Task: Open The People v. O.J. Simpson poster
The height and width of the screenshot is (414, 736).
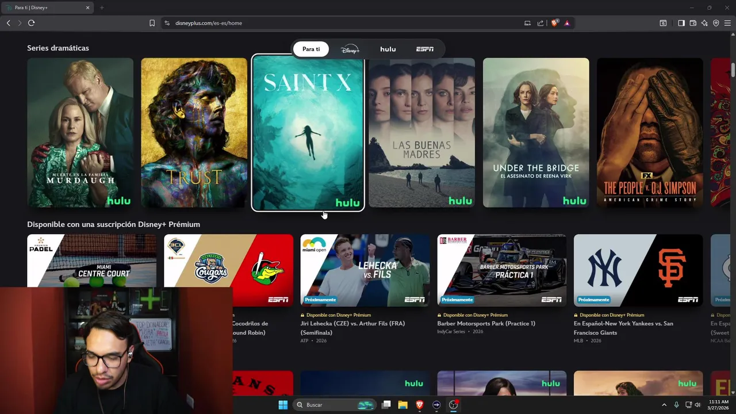Action: tap(650, 132)
